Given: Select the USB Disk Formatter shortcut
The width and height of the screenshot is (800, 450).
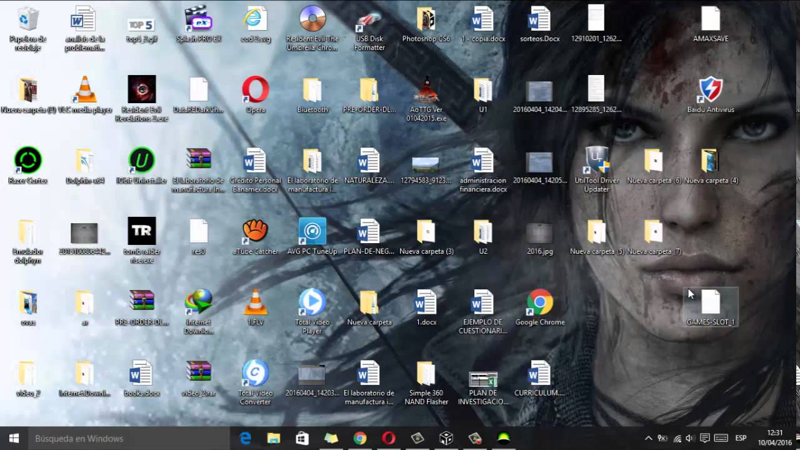Looking at the screenshot, I should pos(369,29).
